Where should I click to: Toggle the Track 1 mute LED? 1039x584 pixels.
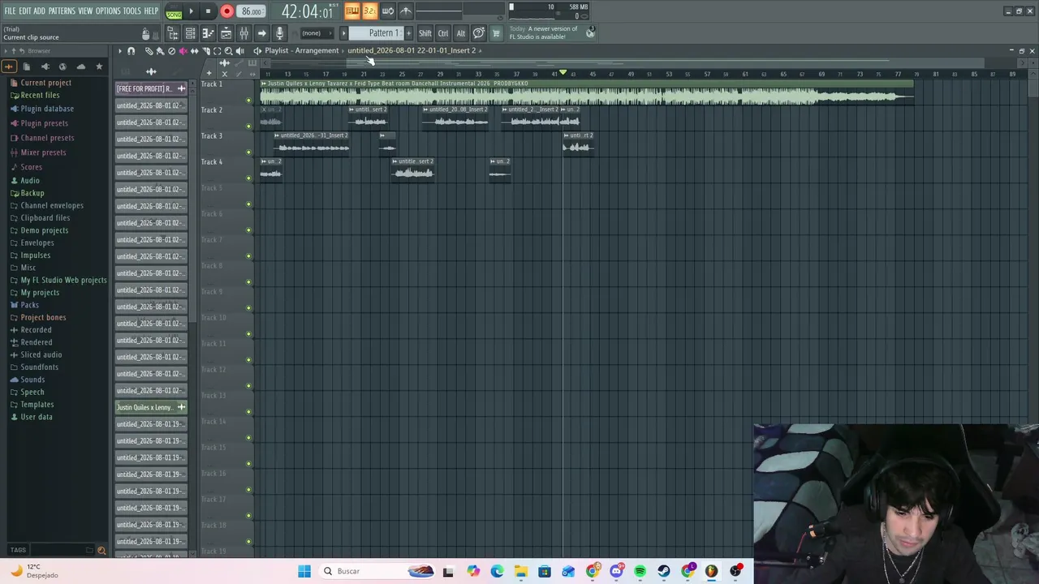tap(248, 101)
